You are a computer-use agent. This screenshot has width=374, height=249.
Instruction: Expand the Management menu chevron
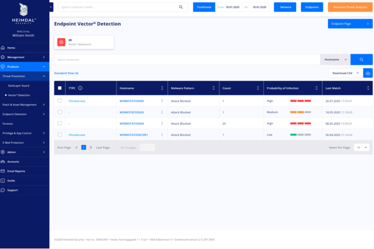(44, 57)
